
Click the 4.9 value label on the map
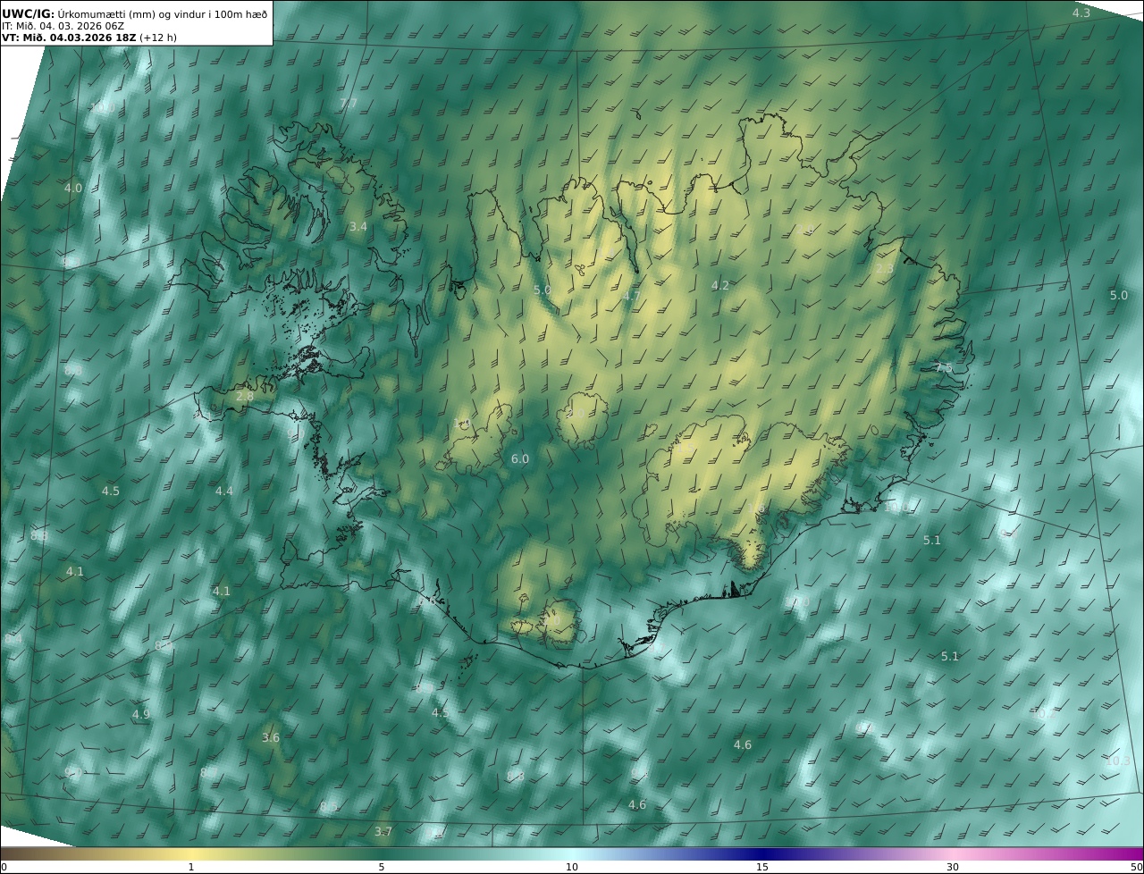(x=141, y=715)
